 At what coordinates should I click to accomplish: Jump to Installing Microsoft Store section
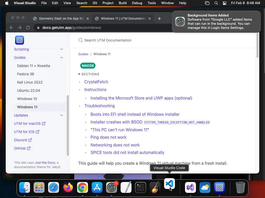[x=141, y=98]
